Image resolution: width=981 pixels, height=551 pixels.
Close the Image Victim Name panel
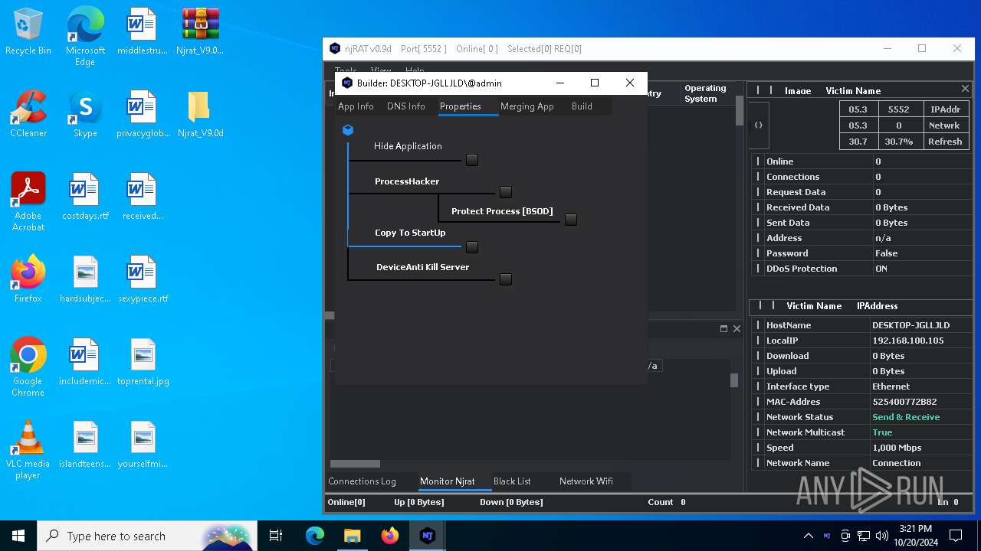[965, 89]
